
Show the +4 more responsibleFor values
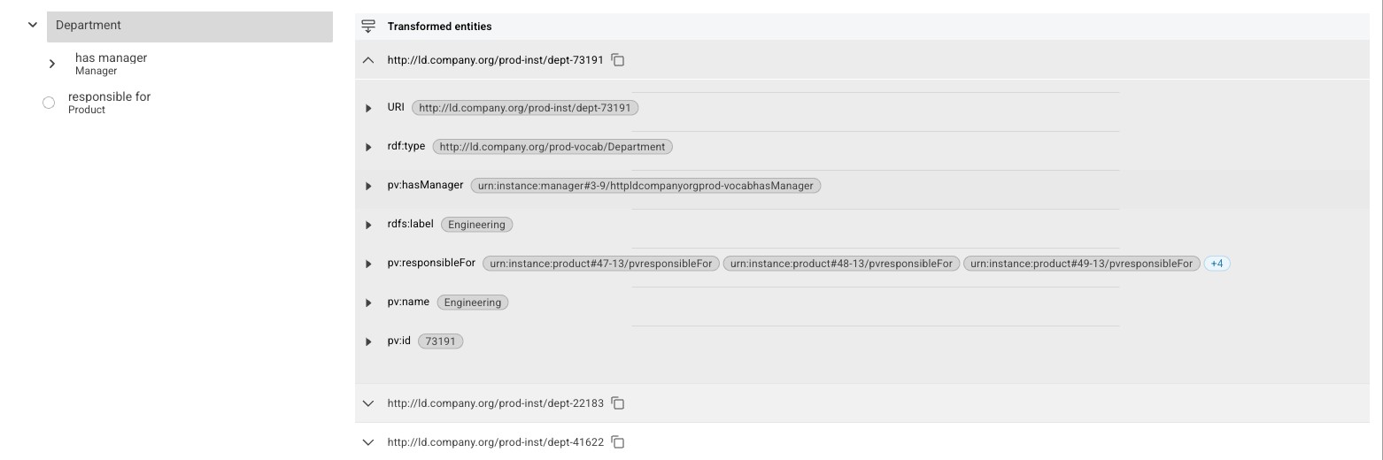[1217, 264]
